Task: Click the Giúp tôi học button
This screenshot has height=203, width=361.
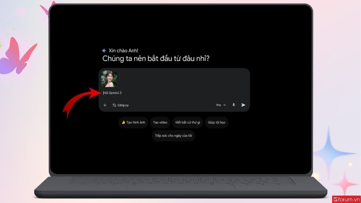Action: point(217,122)
